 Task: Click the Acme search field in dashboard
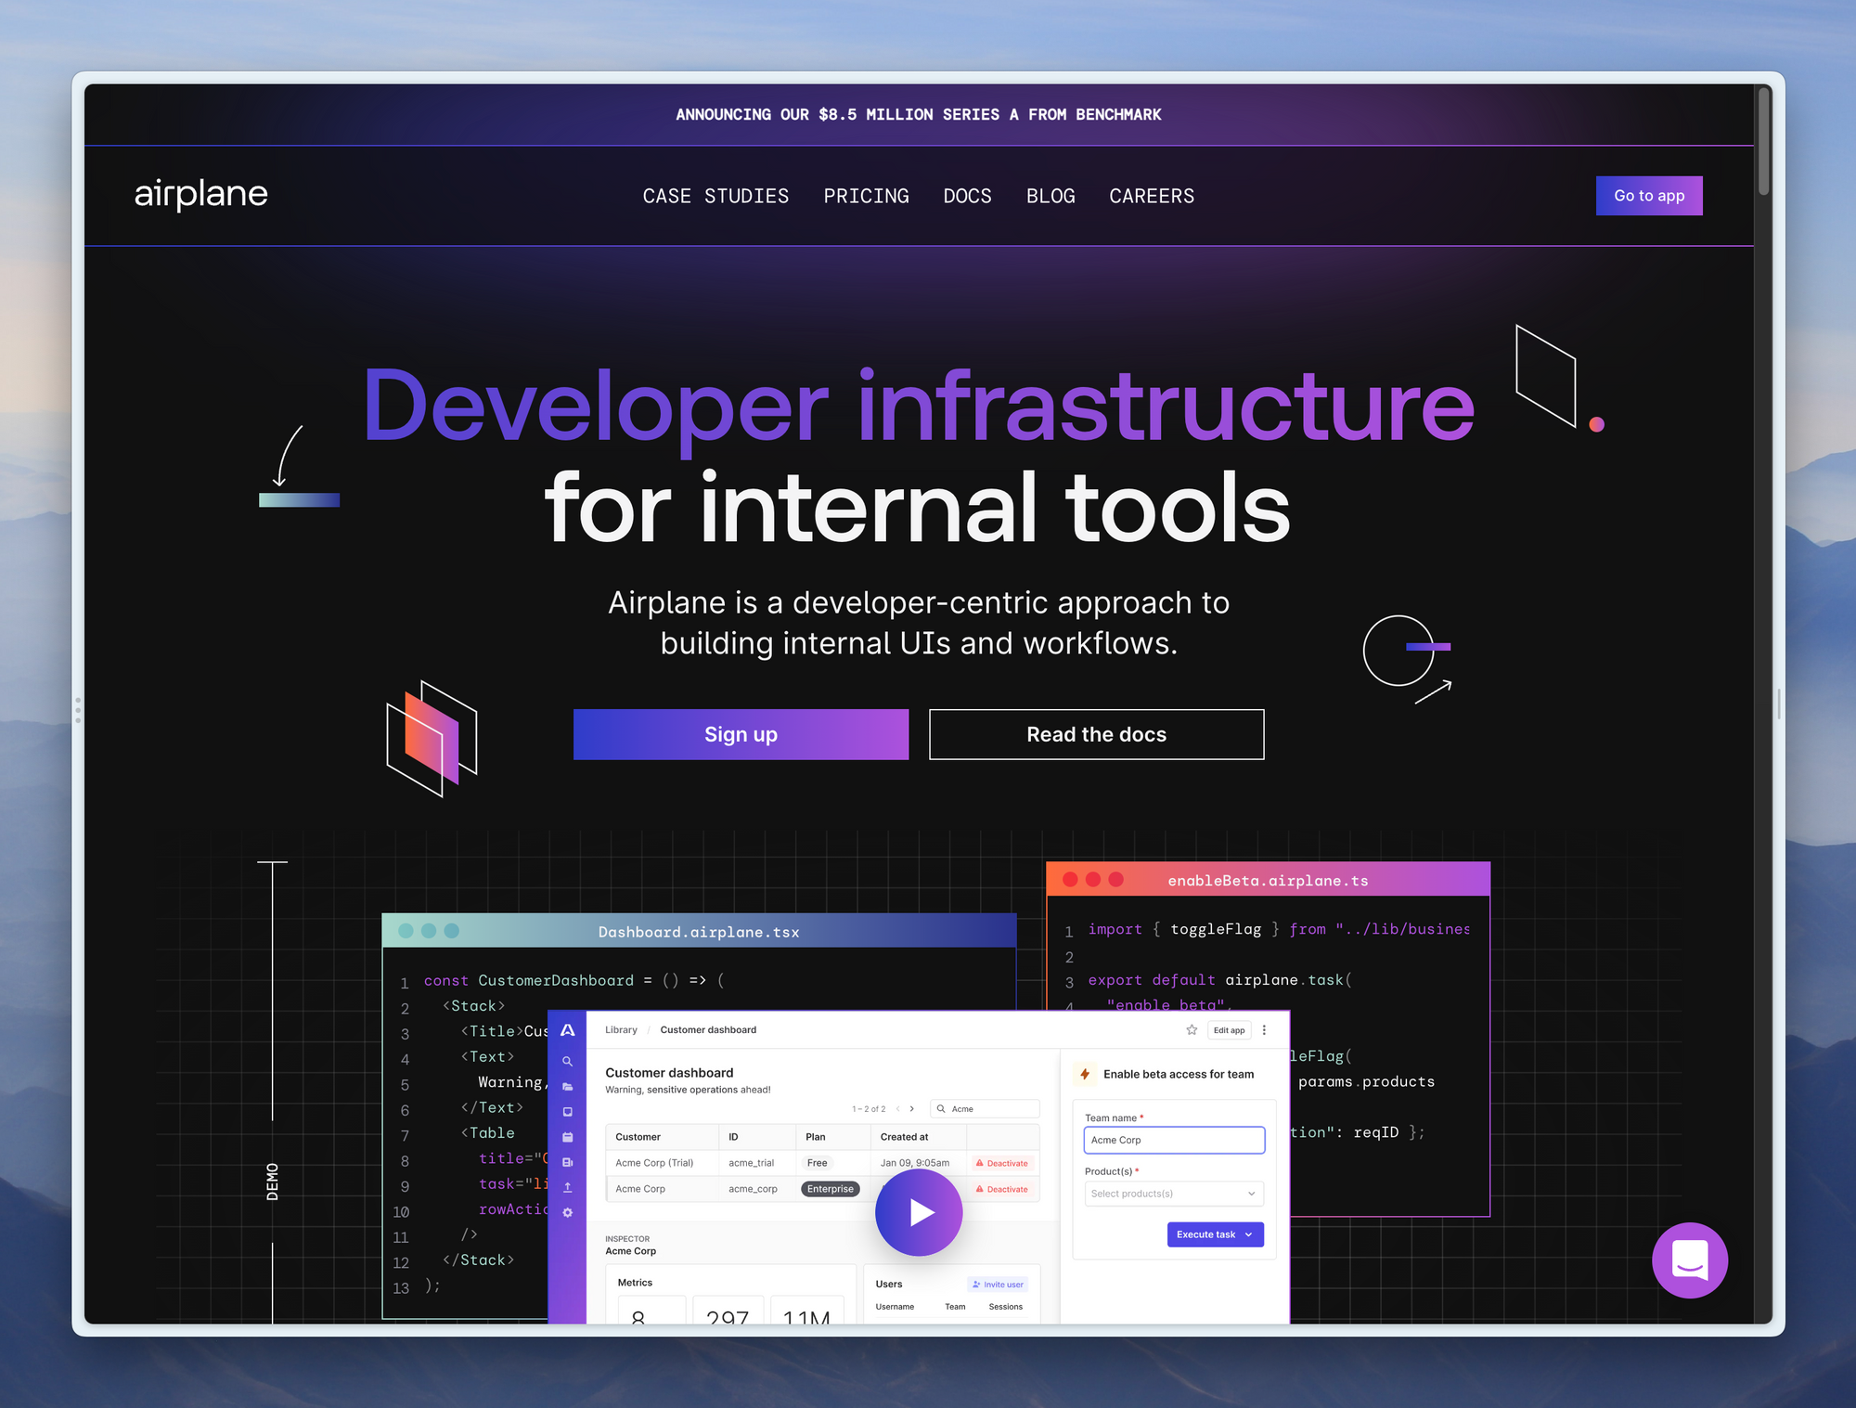(x=985, y=1108)
